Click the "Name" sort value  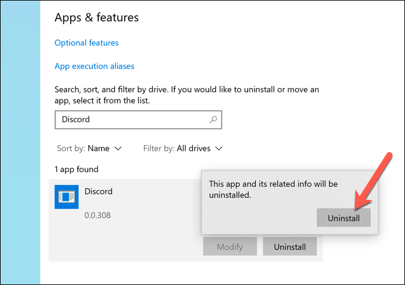pos(98,148)
